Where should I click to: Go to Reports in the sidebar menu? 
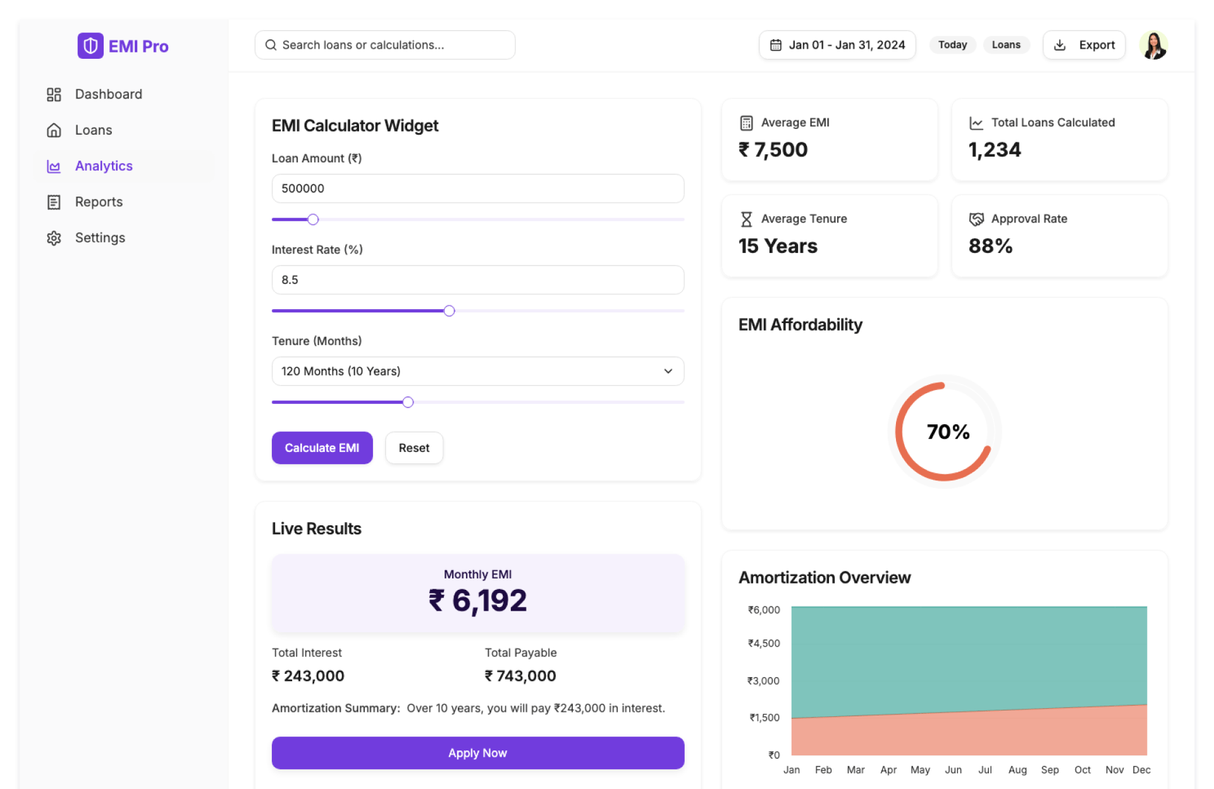click(x=99, y=202)
